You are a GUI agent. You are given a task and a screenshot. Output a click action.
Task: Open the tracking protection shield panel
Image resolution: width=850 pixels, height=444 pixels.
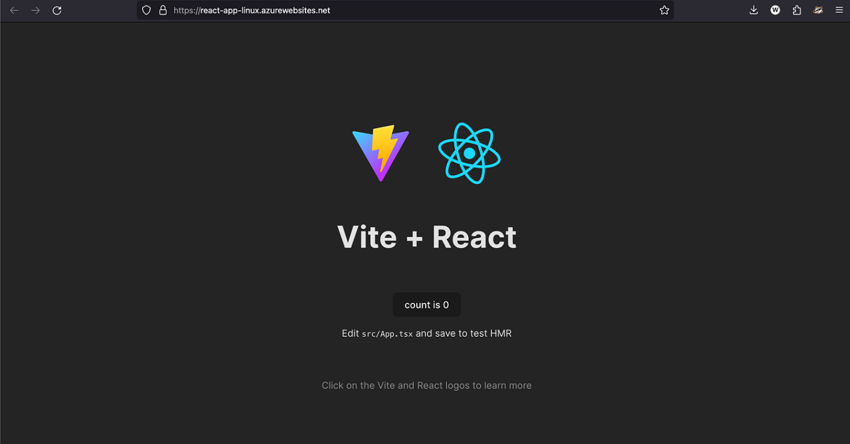146,10
